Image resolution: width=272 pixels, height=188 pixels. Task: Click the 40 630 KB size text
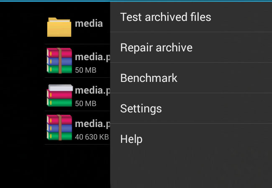[x=92, y=137]
